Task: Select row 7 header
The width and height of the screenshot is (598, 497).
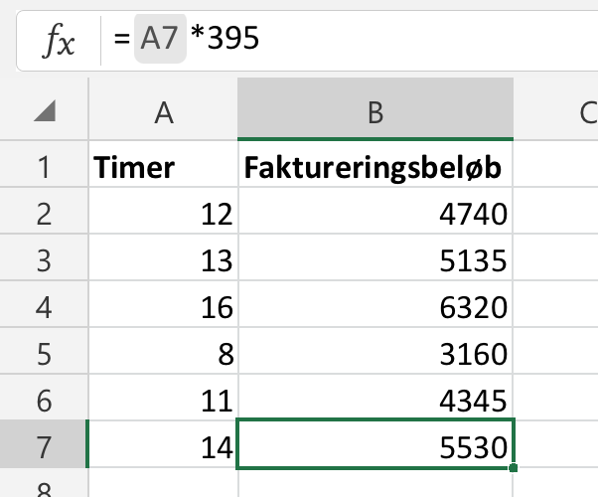Action: pos(43,446)
